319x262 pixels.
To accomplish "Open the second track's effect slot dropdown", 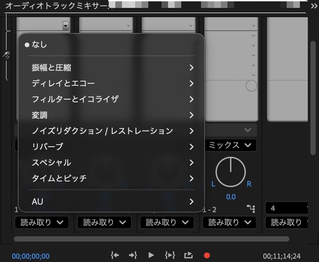I will [x=128, y=26].
